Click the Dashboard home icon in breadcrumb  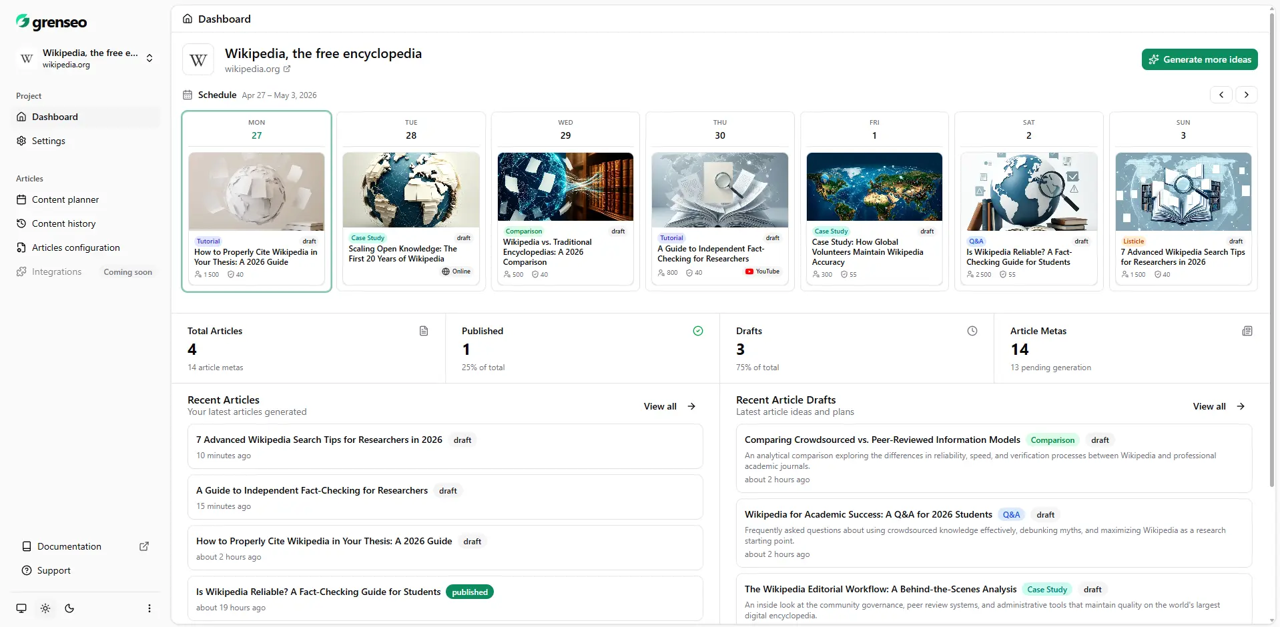coord(188,19)
